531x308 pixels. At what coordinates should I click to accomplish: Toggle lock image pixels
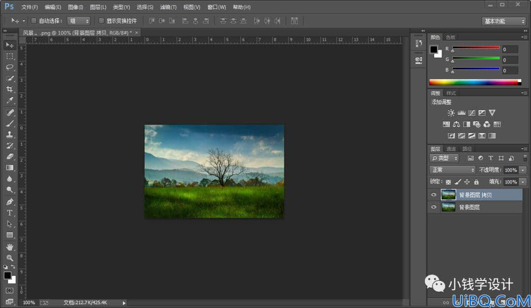[458, 182]
